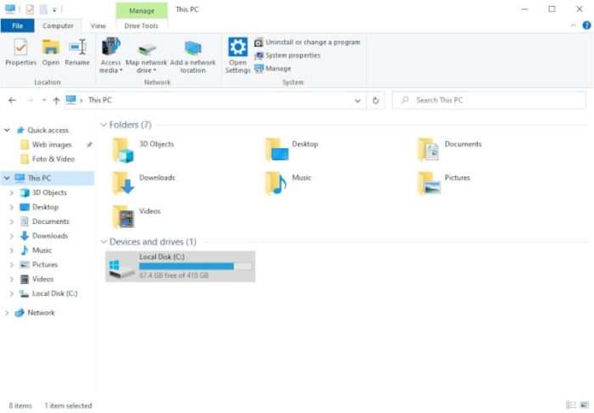Click Quick Access Toolbar properties icon
The width and height of the screenshot is (594, 413).
[30, 9]
